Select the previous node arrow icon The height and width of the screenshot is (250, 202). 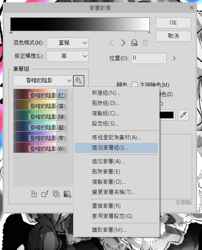click(112, 43)
